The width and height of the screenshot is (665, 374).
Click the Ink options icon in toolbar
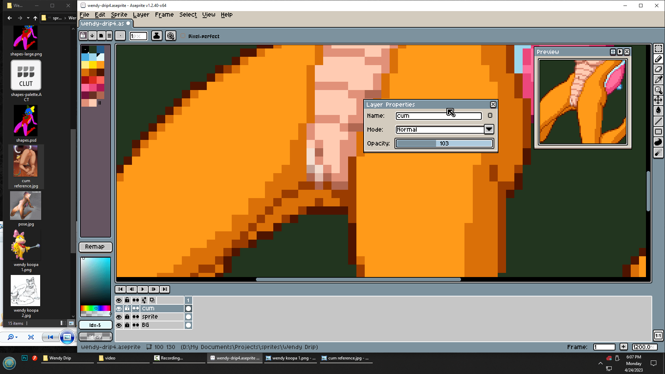157,36
